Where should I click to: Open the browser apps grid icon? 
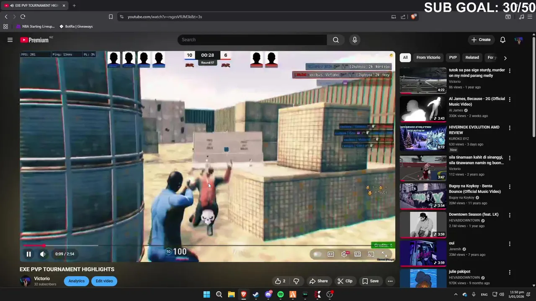click(5, 26)
